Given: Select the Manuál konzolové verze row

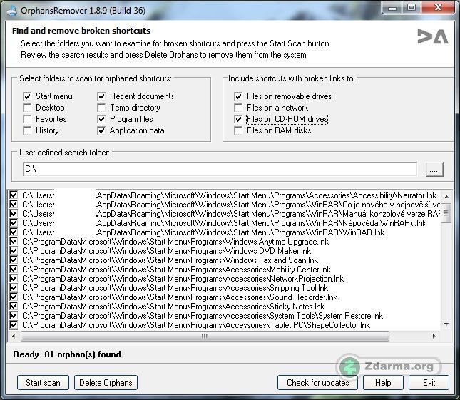Looking at the screenshot, I should click(231, 214).
